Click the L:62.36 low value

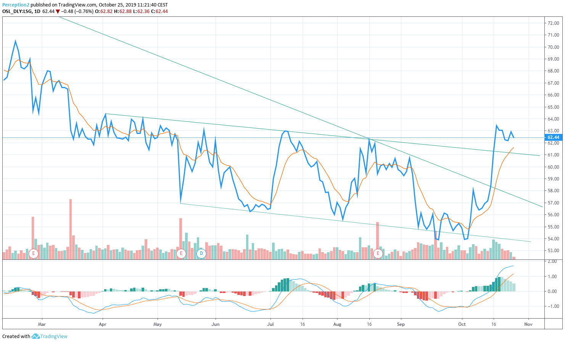pos(141,11)
